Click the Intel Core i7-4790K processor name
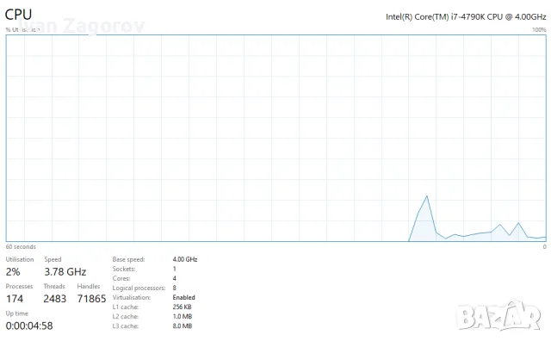Image resolution: width=551 pixels, height=341 pixels. click(466, 17)
